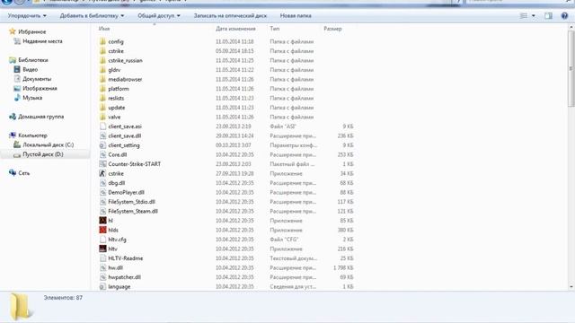Viewport: 575px width, 323px height.
Task: Select the client_save.dll file name
Action: pyautogui.click(x=125, y=135)
